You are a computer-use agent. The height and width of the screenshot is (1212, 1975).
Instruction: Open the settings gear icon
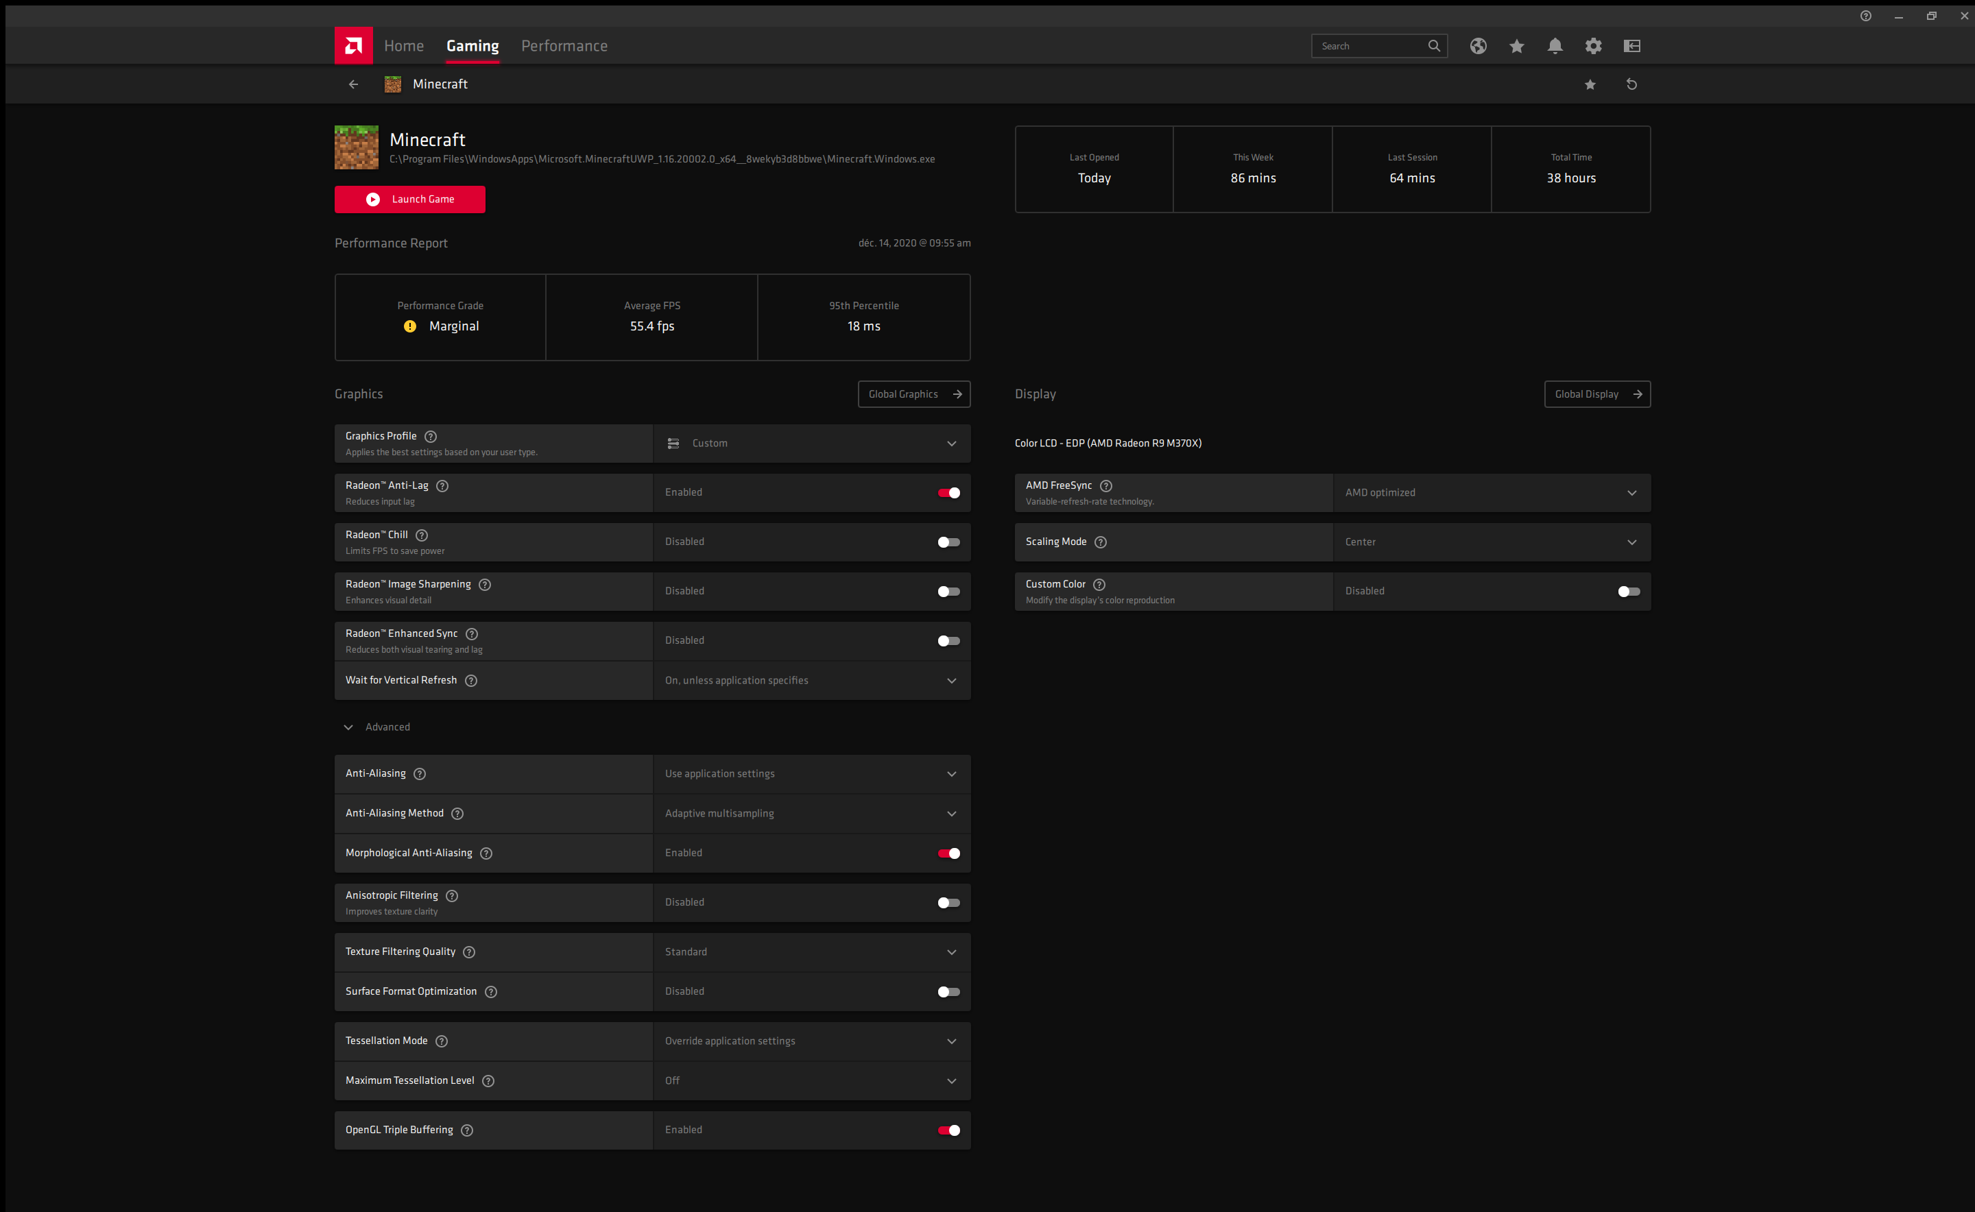[1593, 46]
